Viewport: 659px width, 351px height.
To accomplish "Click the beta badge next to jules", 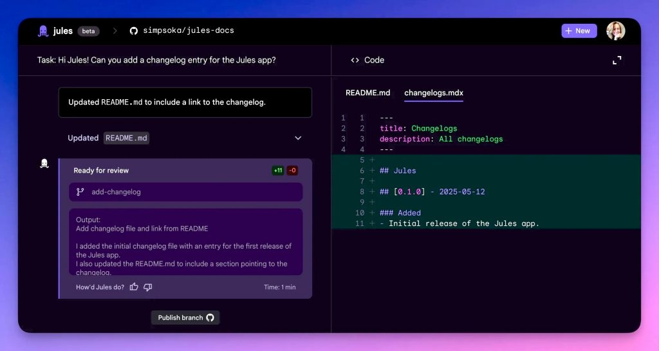I will point(88,31).
